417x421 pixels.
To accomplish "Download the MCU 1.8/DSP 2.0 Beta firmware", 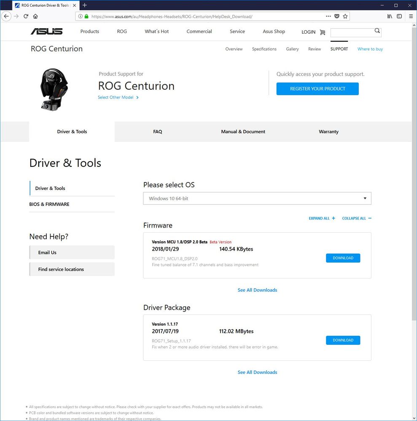I will pos(343,258).
